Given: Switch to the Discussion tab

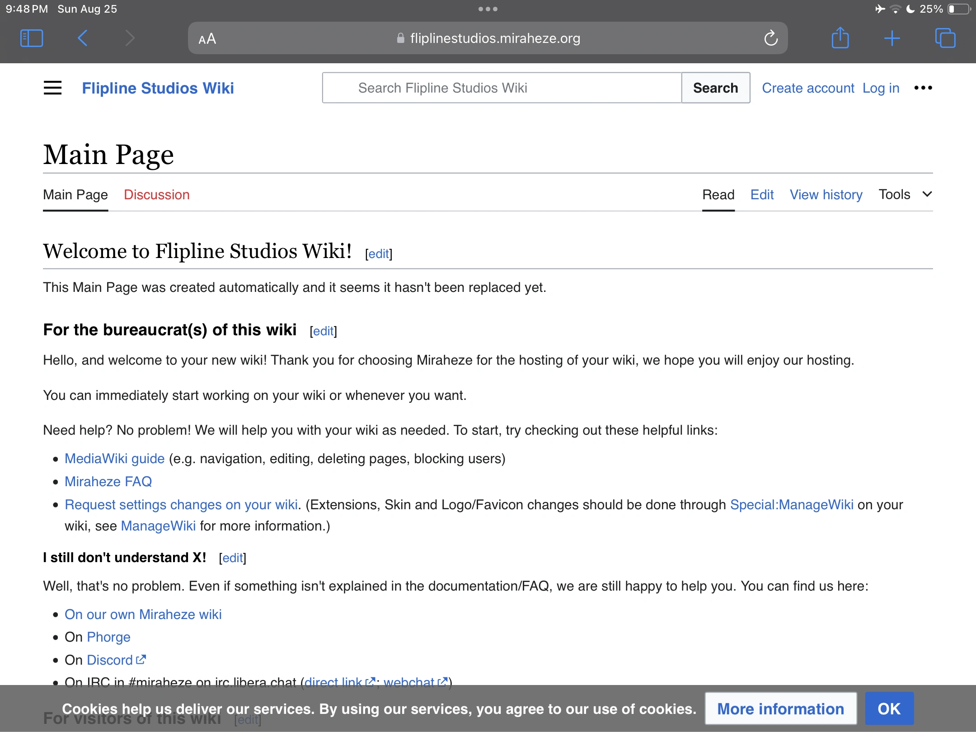Looking at the screenshot, I should tap(156, 195).
